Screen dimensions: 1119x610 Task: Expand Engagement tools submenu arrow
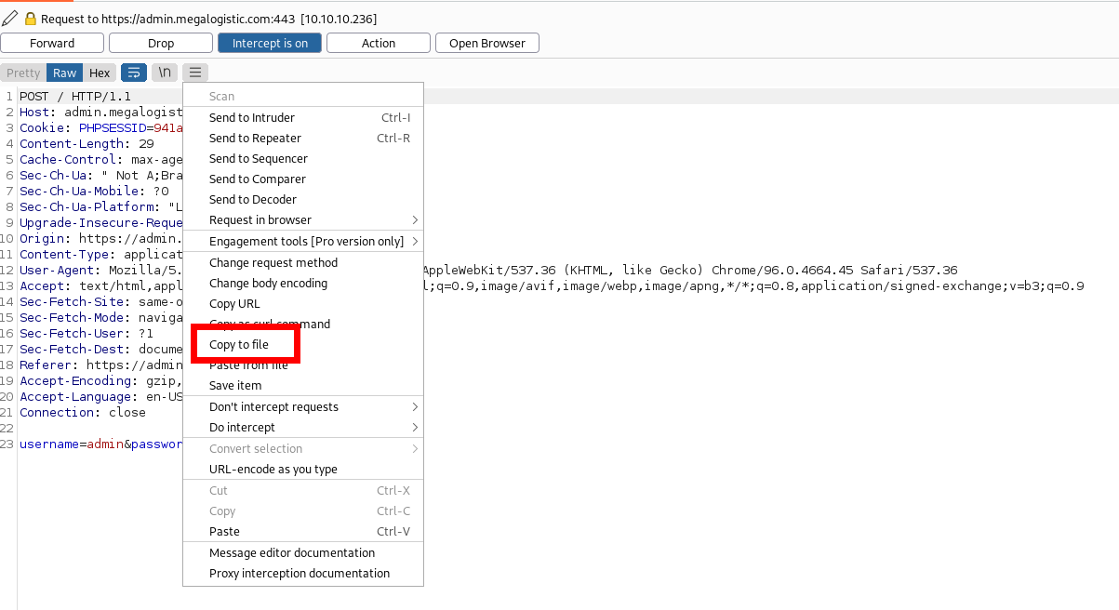(x=415, y=242)
